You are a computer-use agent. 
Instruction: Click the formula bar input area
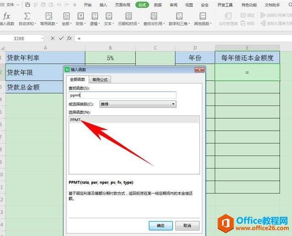click(183, 38)
